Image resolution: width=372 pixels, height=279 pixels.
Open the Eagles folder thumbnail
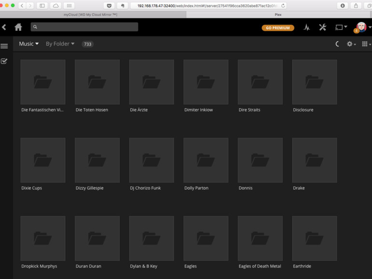point(206,238)
